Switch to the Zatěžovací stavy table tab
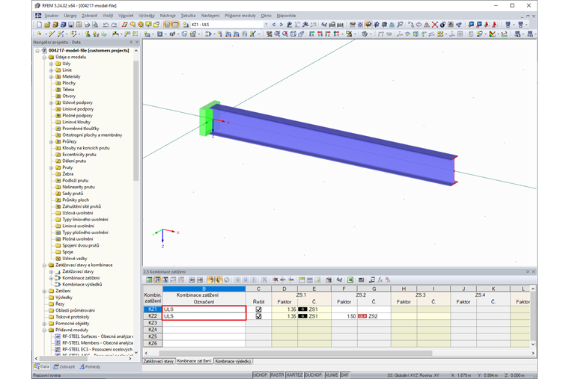This screenshot has height=379, width=569. click(159, 361)
